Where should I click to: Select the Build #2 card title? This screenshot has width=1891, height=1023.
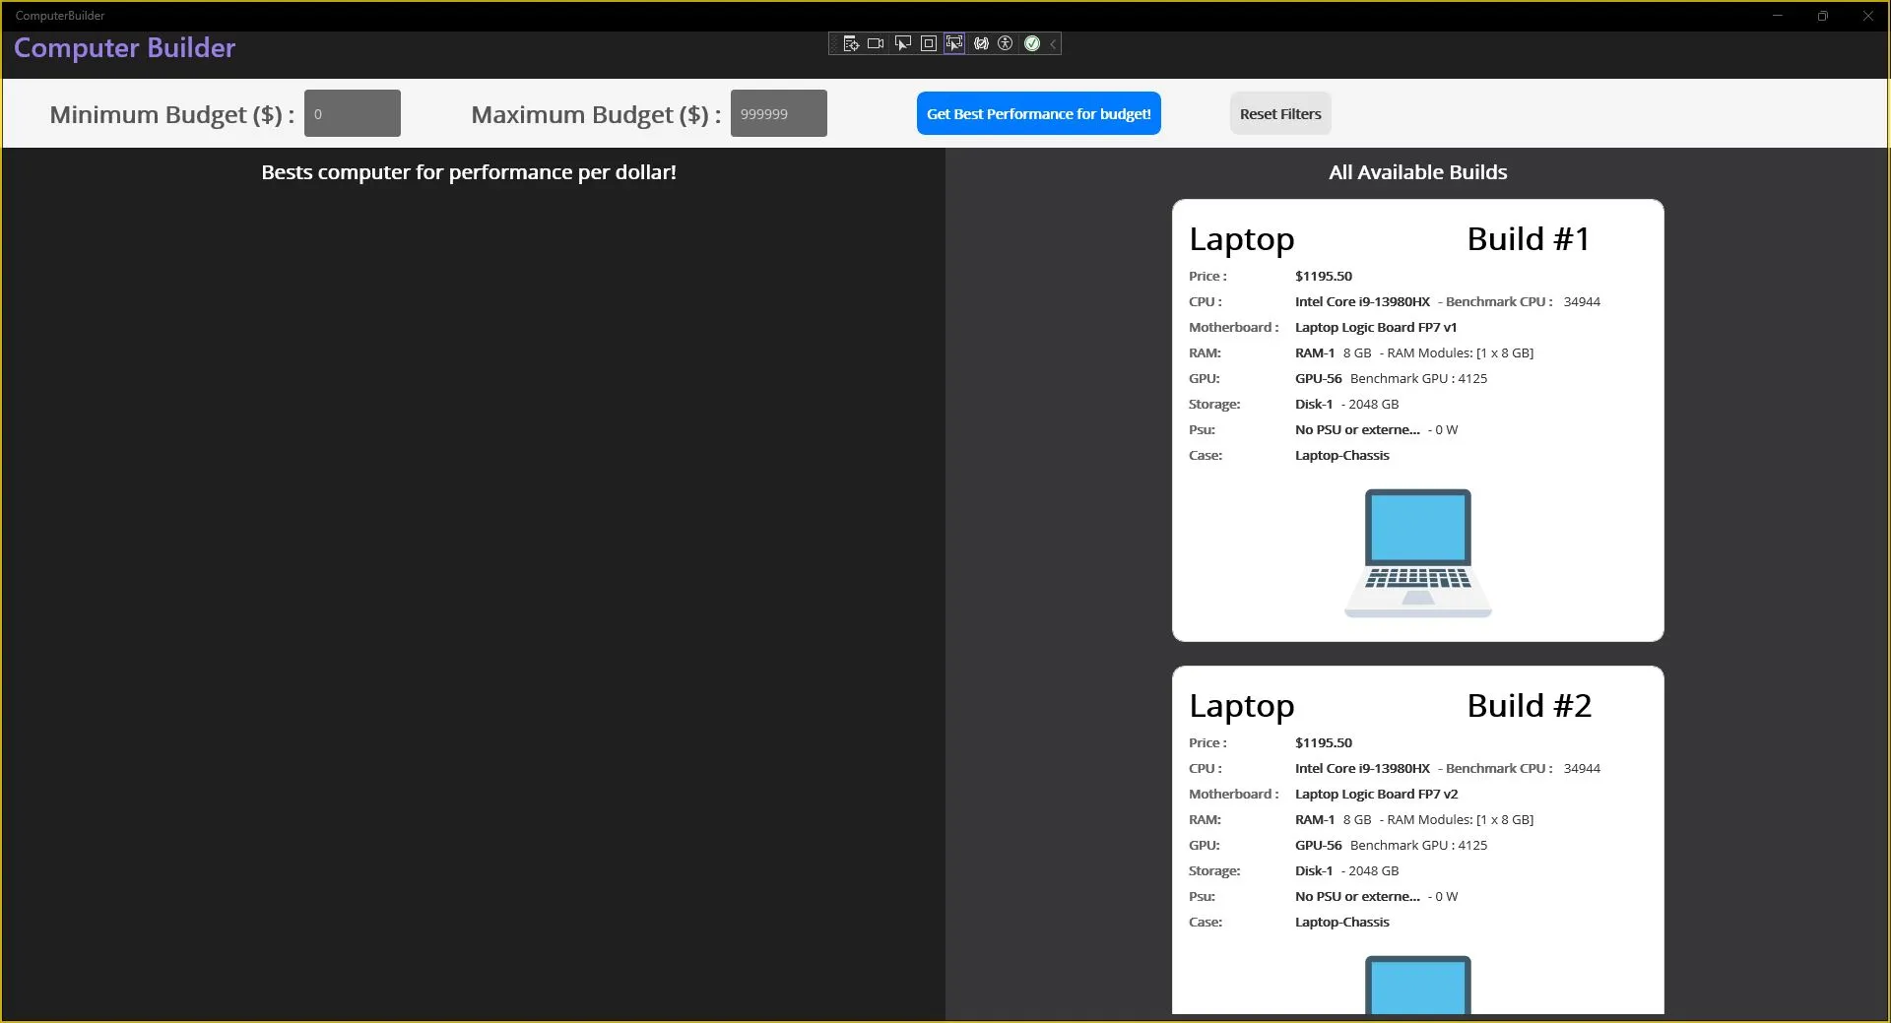click(1529, 706)
